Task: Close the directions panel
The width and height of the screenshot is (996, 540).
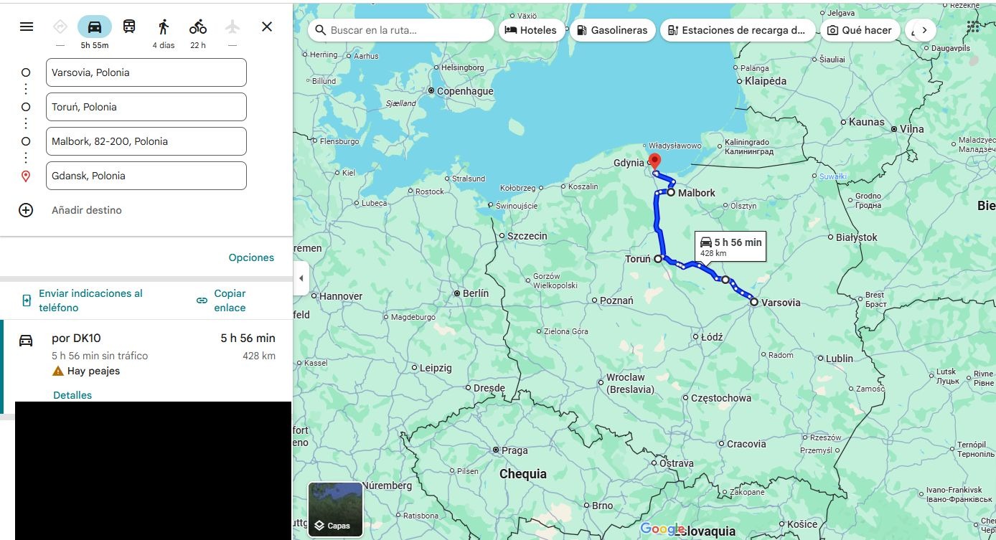Action: [267, 27]
